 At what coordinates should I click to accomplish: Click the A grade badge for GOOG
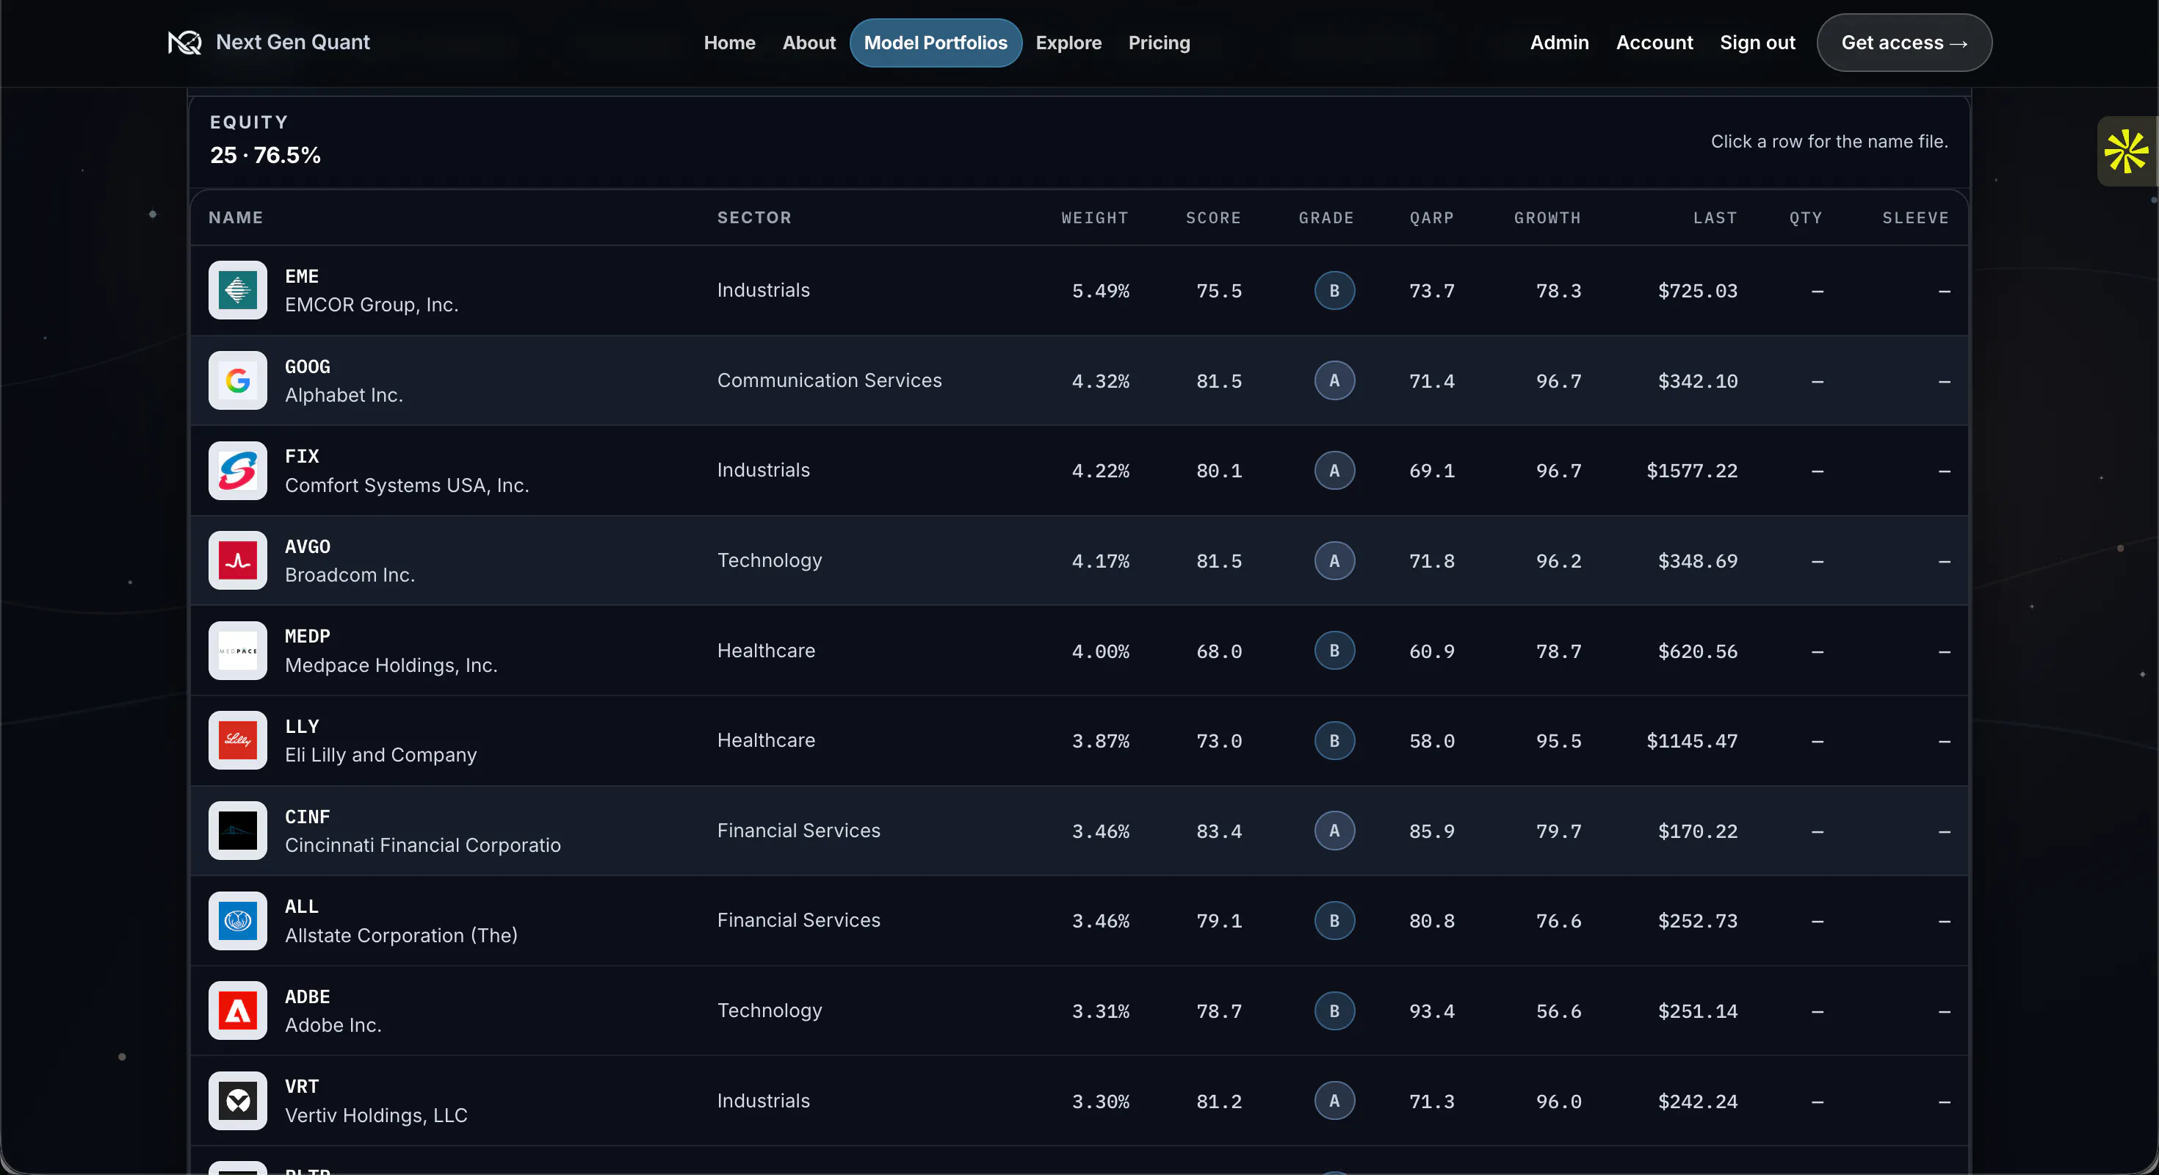pyautogui.click(x=1334, y=380)
